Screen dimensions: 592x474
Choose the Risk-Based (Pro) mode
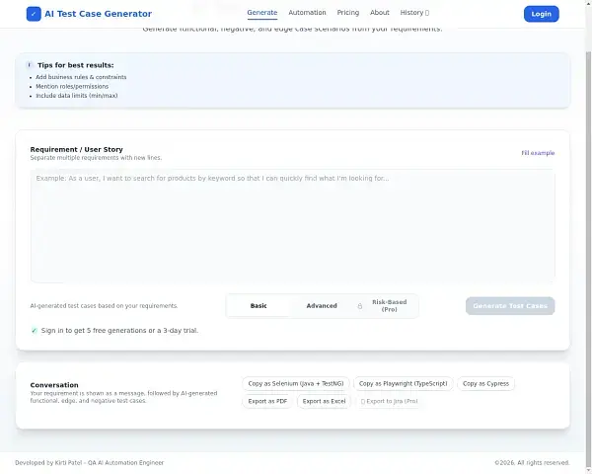pos(389,306)
